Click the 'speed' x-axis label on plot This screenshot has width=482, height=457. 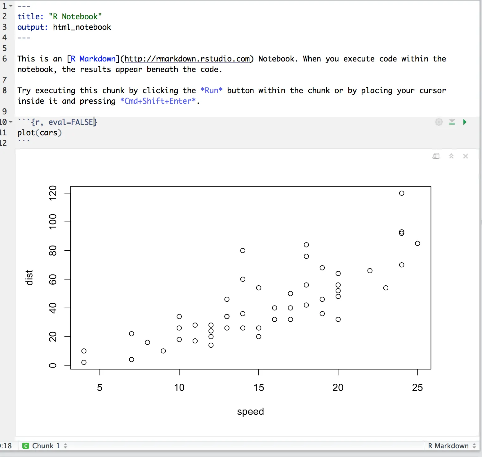point(250,411)
